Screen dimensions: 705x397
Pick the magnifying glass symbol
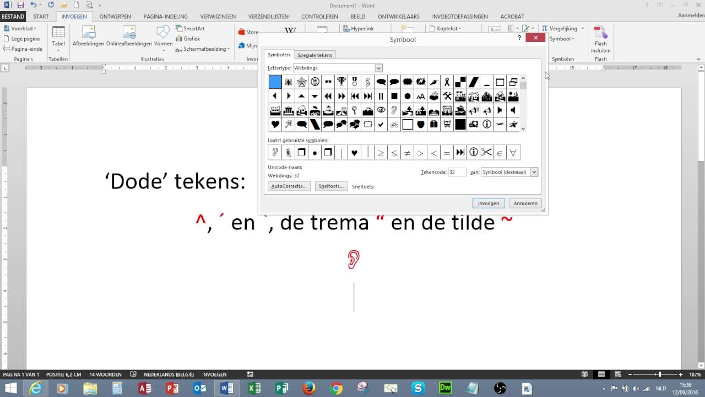[x=355, y=110]
